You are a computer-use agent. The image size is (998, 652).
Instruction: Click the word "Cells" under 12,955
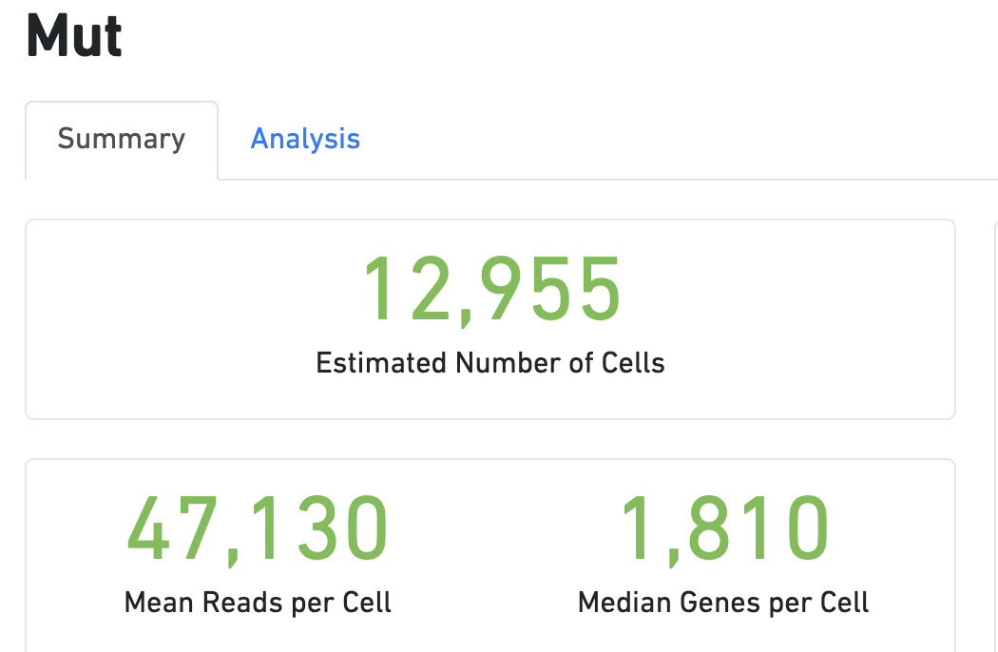(x=634, y=363)
